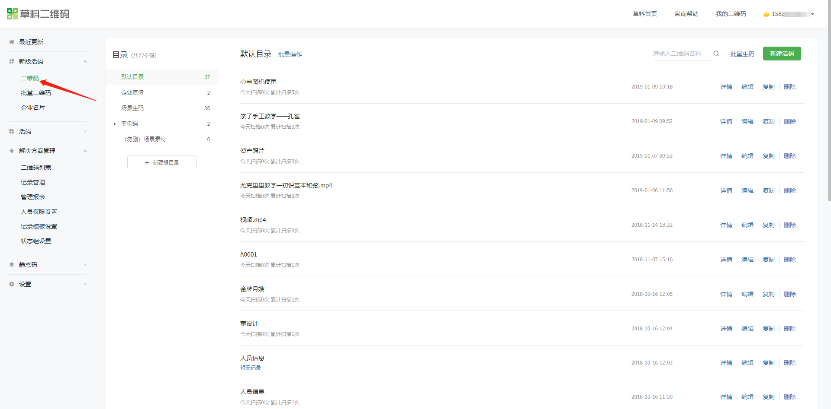831x409 pixels.
Task: Open 人员权限设置 in the sidebar
Action: (x=39, y=212)
